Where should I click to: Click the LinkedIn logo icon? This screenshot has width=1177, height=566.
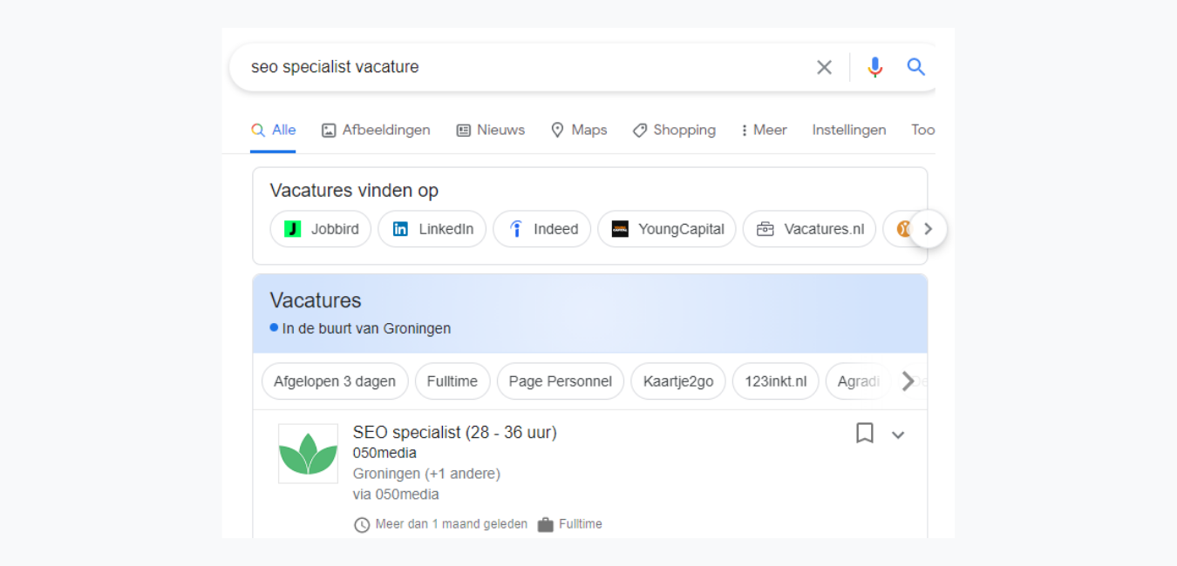(x=400, y=229)
